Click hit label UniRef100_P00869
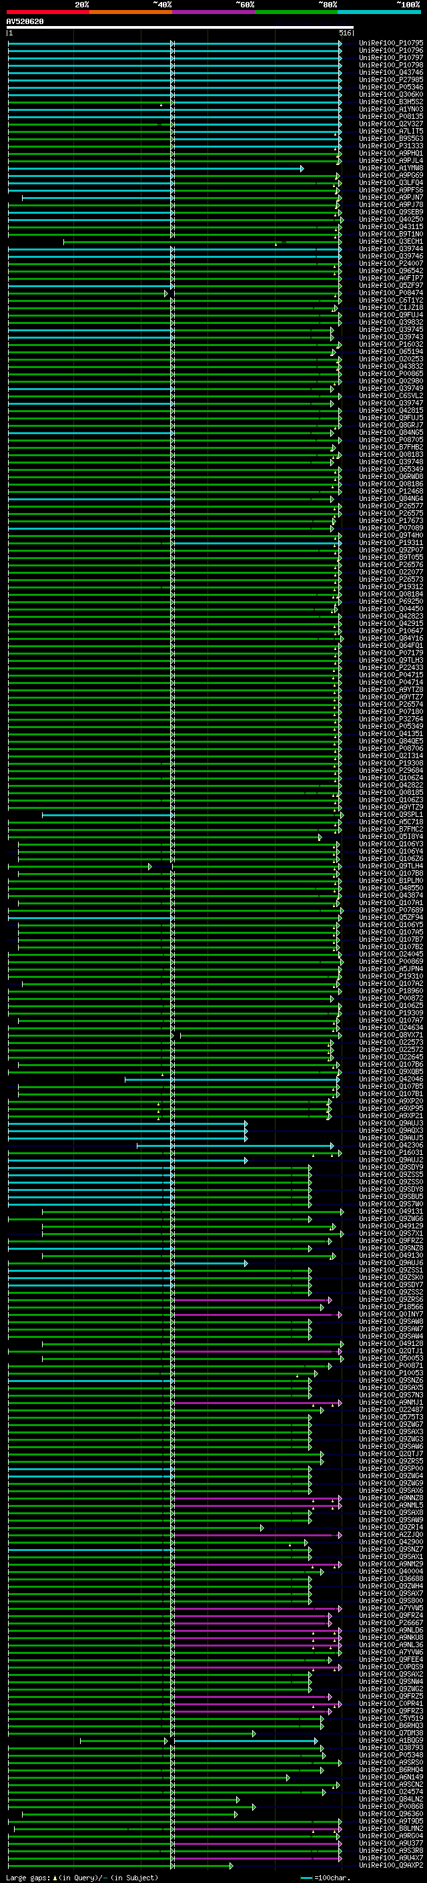Screen dimensions: 427x1883 click(391, 961)
